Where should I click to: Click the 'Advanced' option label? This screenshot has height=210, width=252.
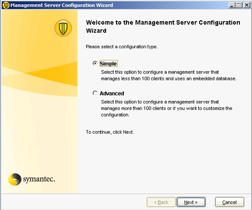[112, 93]
